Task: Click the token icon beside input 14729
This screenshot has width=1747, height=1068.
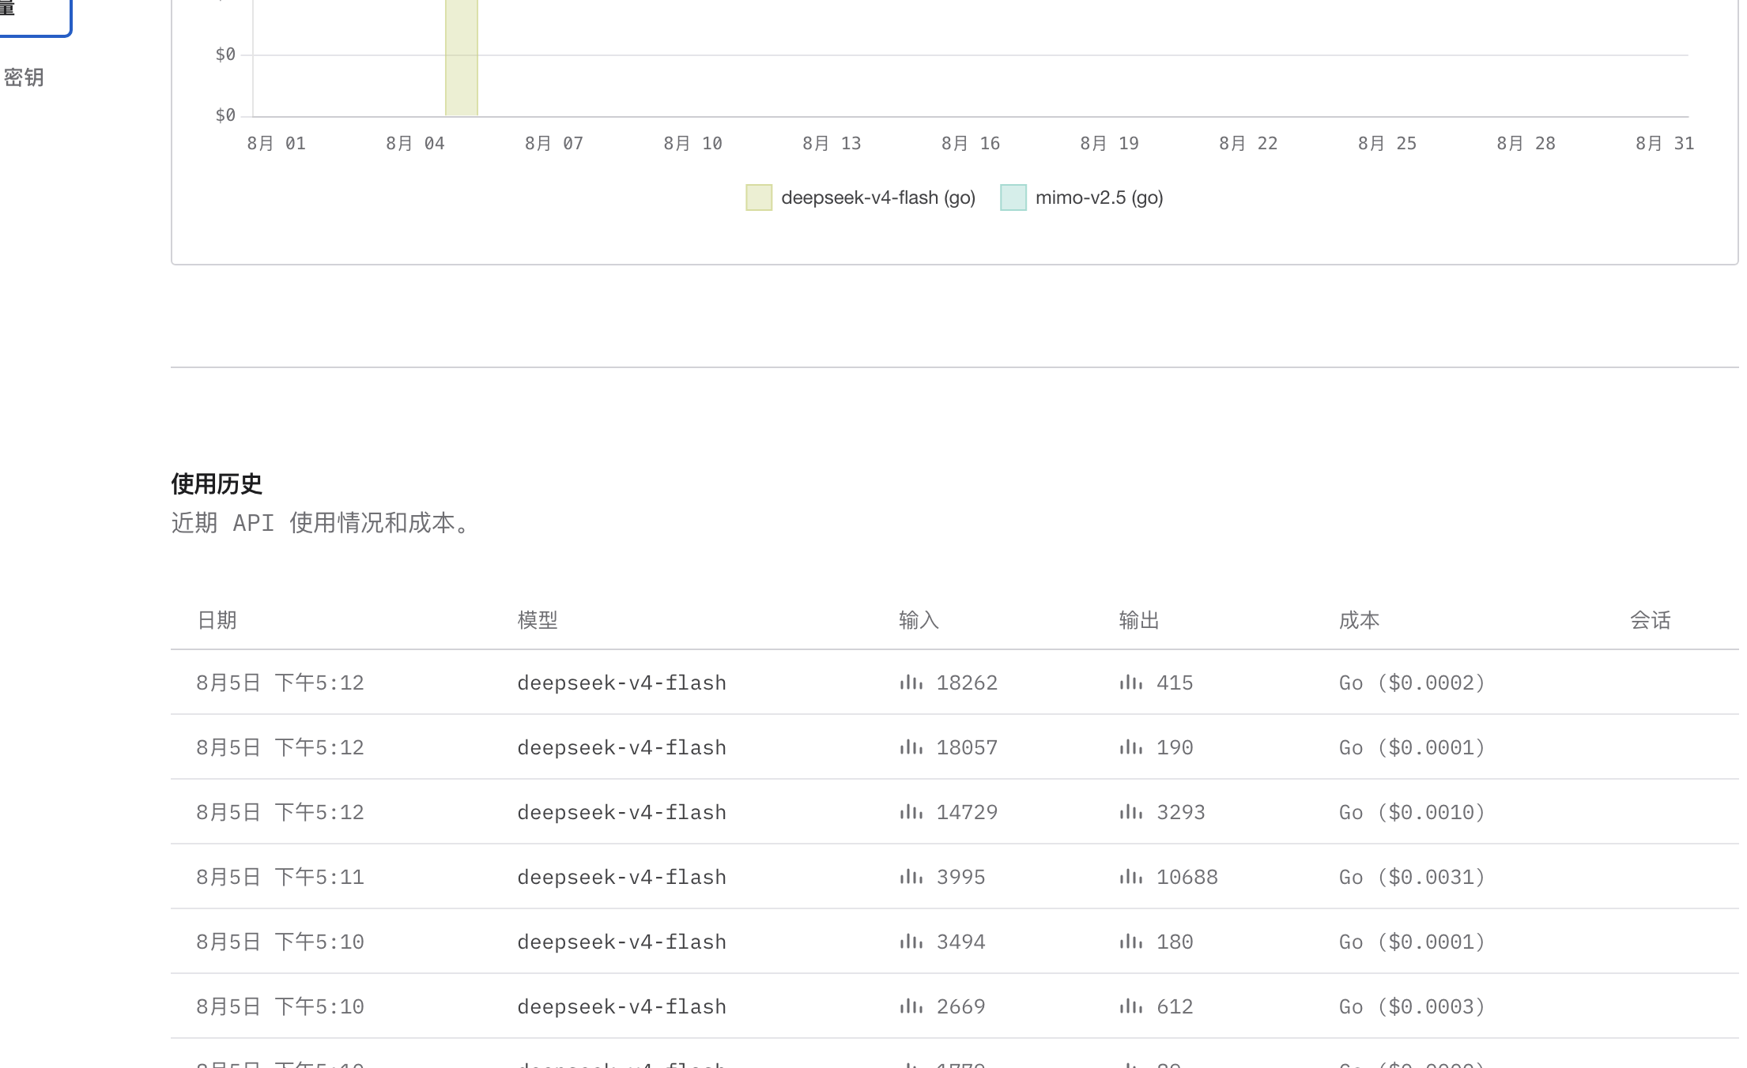Action: [911, 812]
